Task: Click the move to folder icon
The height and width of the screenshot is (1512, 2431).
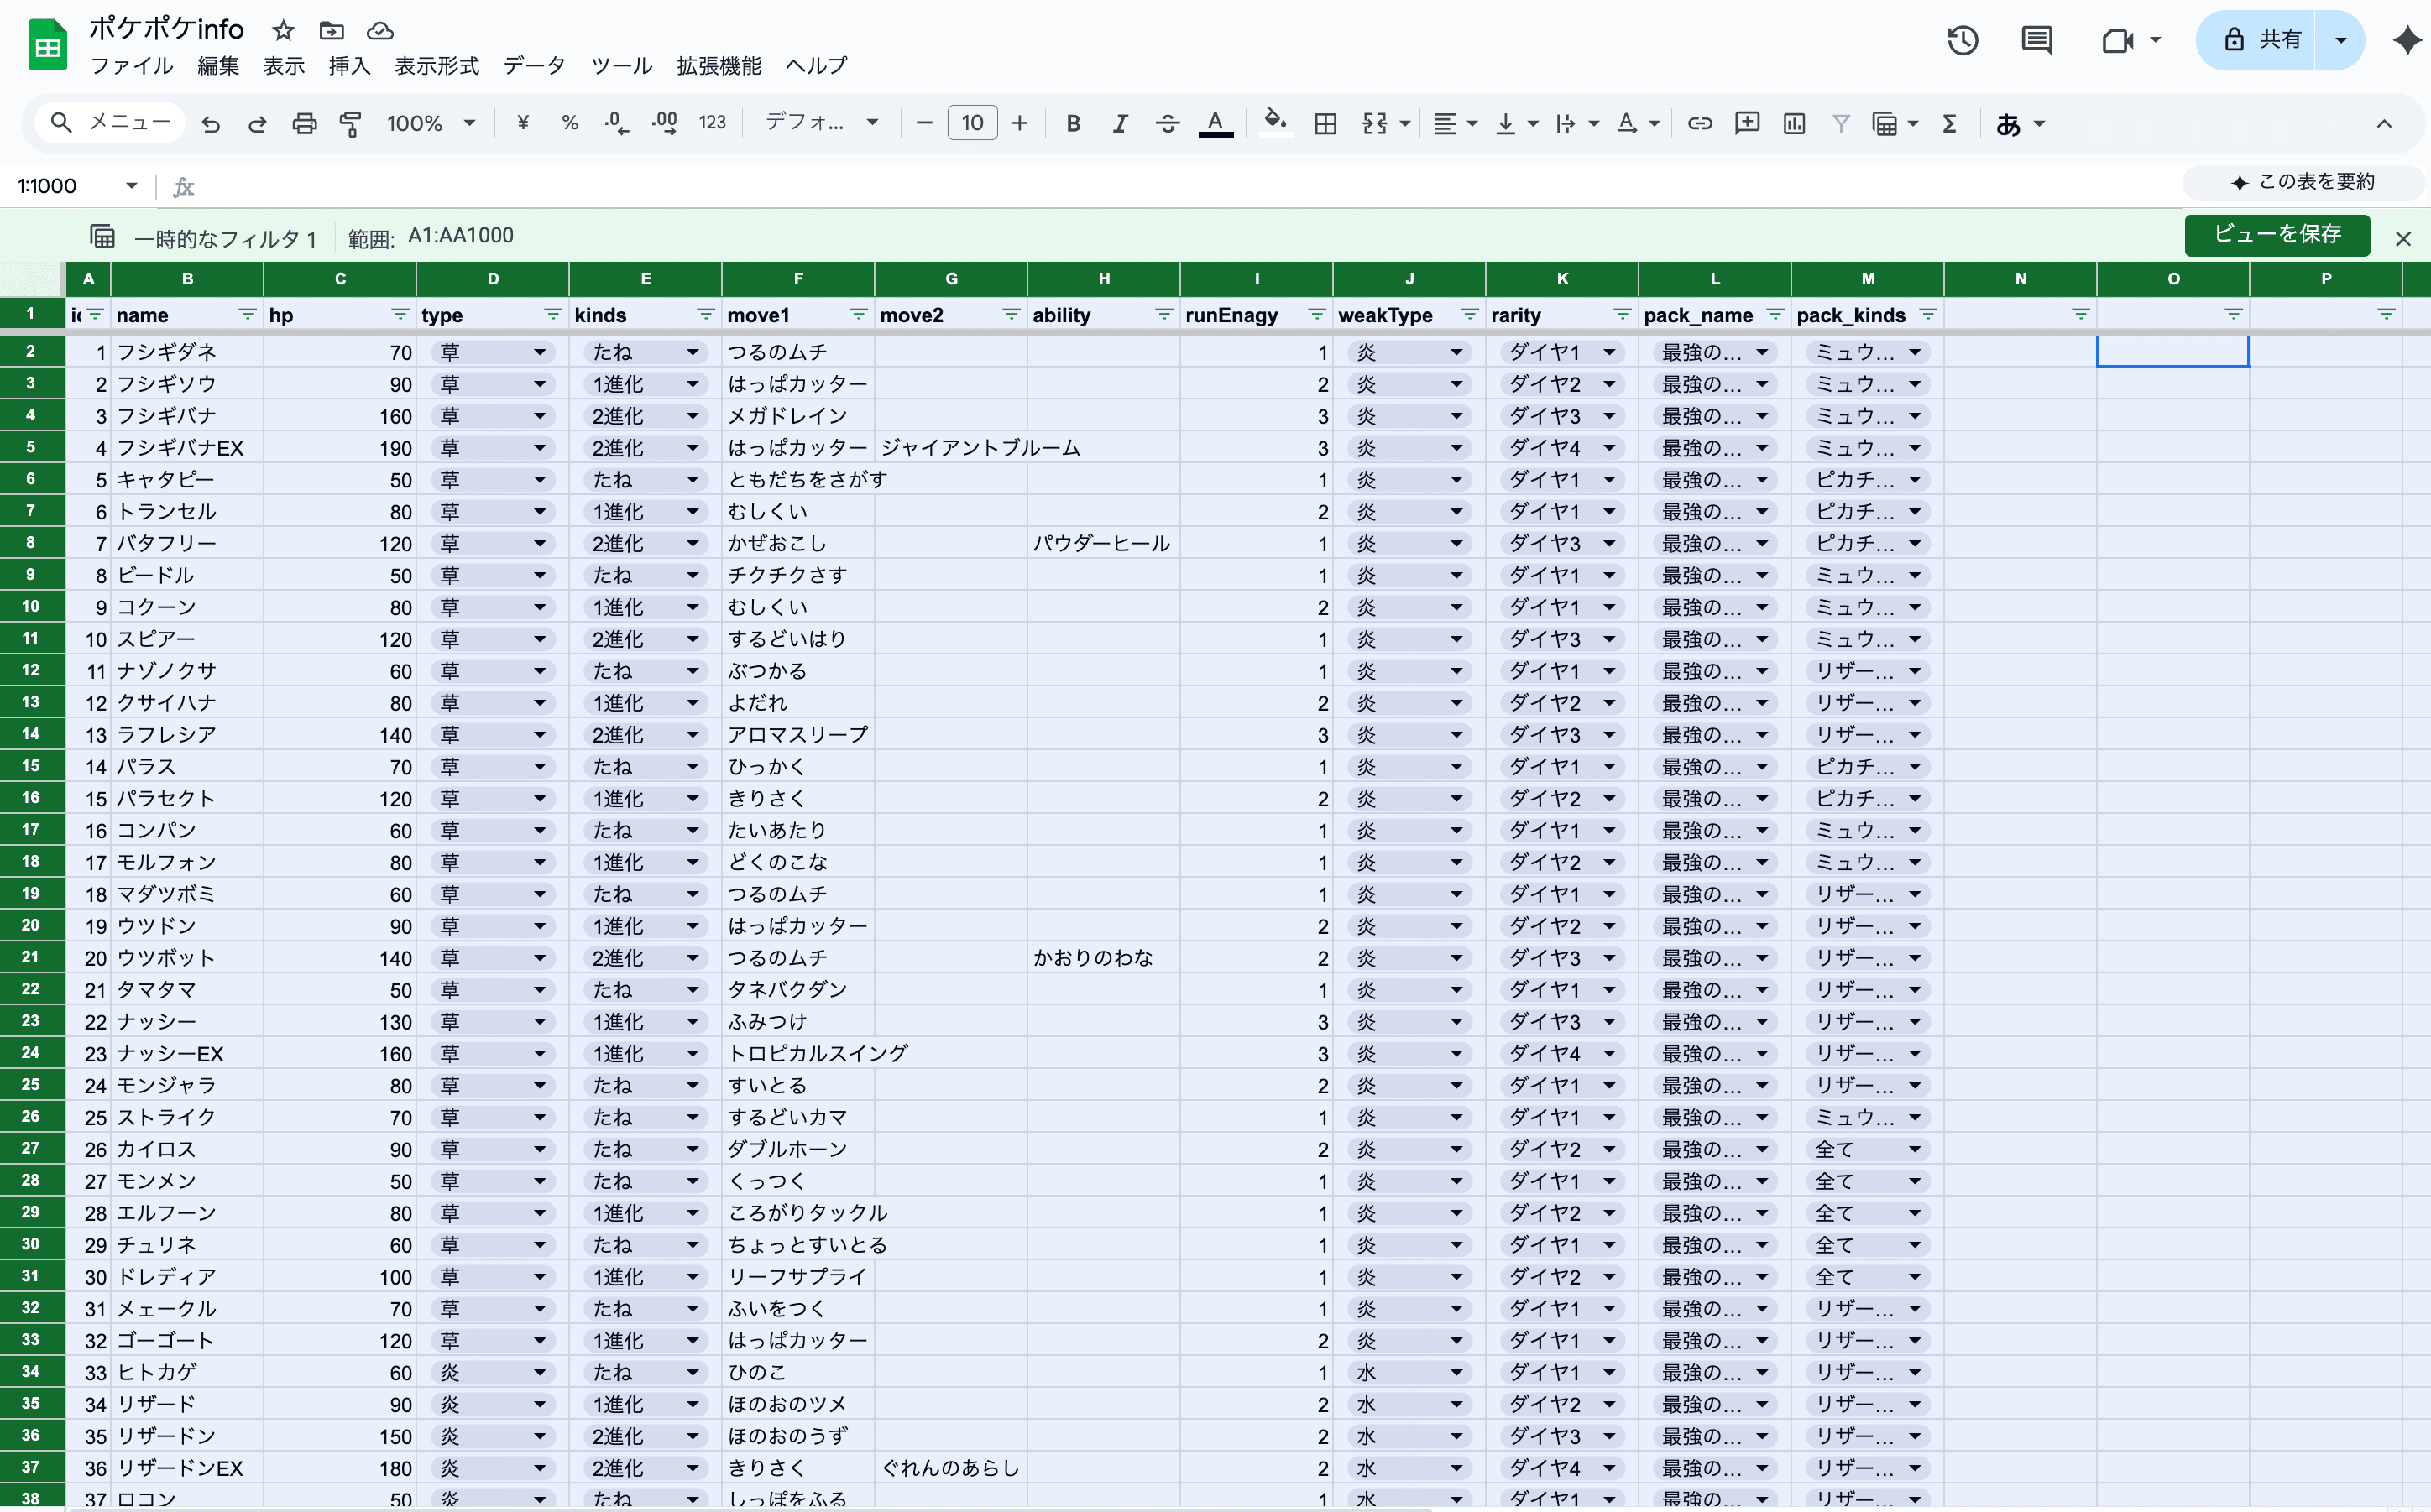Action: pos(331,30)
